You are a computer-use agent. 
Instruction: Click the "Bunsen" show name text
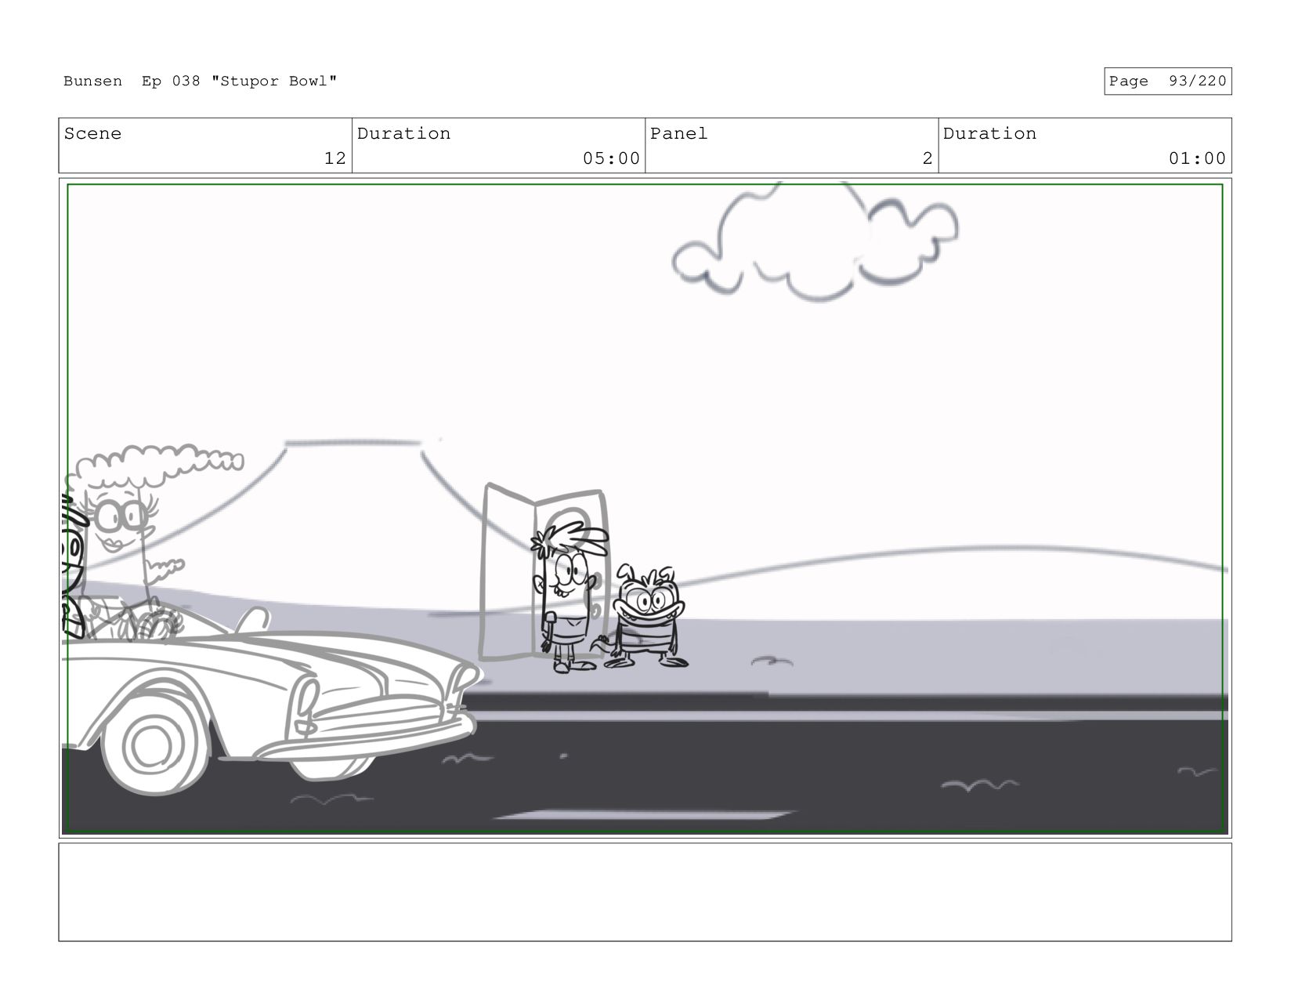click(92, 81)
